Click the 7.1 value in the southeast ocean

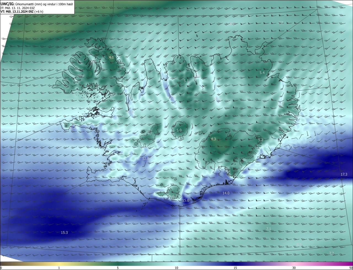(269, 229)
